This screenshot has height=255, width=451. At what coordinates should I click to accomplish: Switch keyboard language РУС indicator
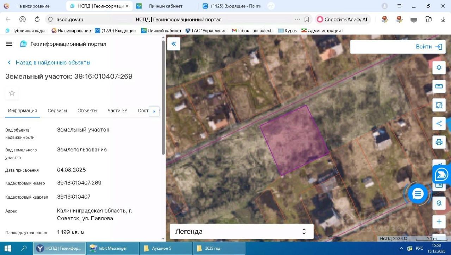420,248
